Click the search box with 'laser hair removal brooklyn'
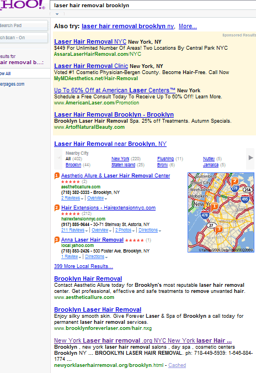This screenshot has height=373, width=256. coord(153,5)
